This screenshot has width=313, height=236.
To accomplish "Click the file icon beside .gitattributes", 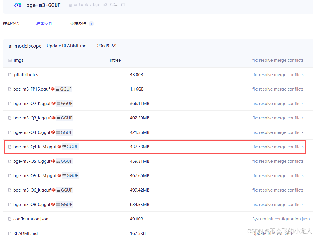I will (x=10, y=75).
